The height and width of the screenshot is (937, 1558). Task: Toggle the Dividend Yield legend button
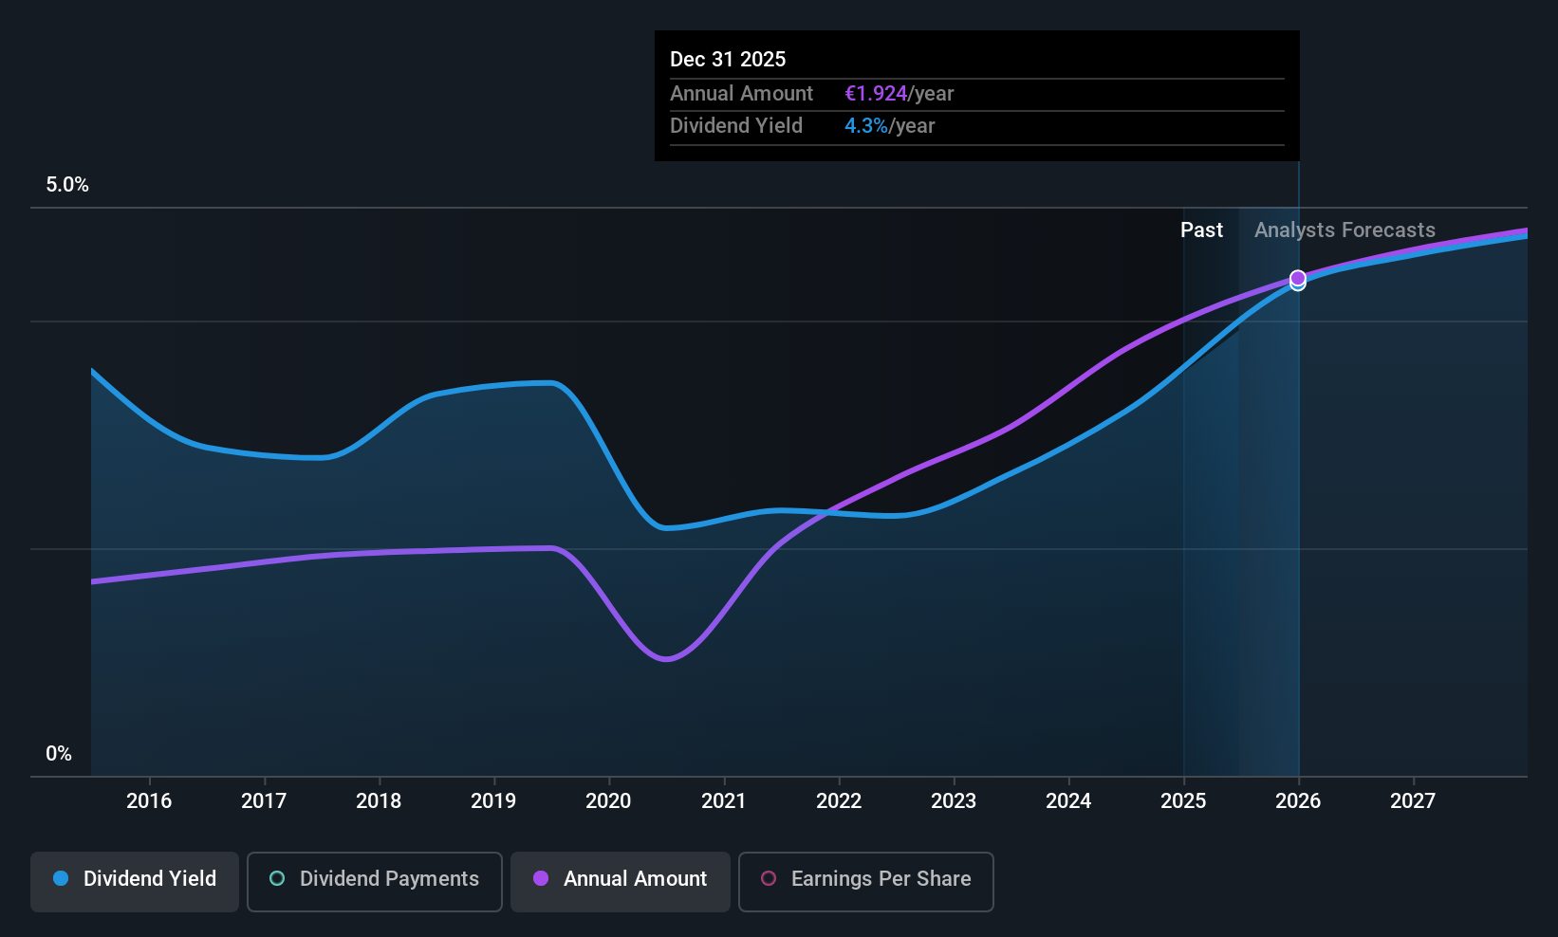[135, 881]
